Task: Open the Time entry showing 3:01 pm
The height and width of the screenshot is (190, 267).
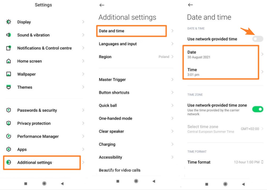Action: click(220, 72)
